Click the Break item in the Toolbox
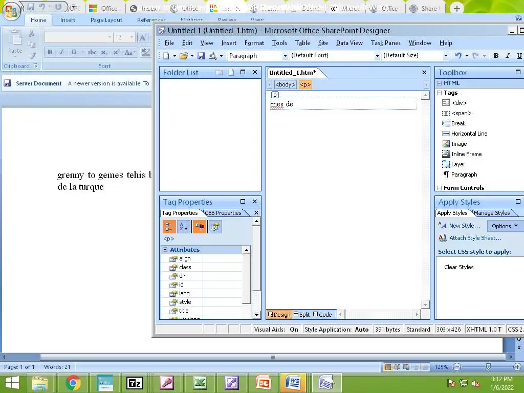Image resolution: width=524 pixels, height=393 pixels. click(x=454, y=123)
